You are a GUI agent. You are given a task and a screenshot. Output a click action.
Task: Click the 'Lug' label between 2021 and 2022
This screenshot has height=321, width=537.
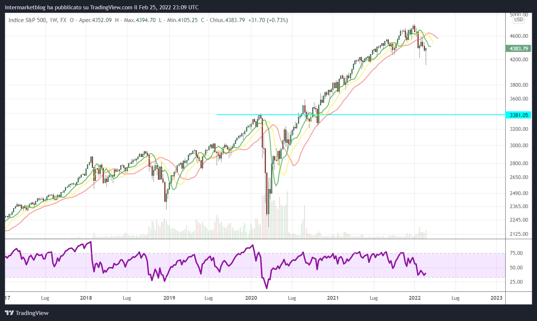click(x=374, y=298)
